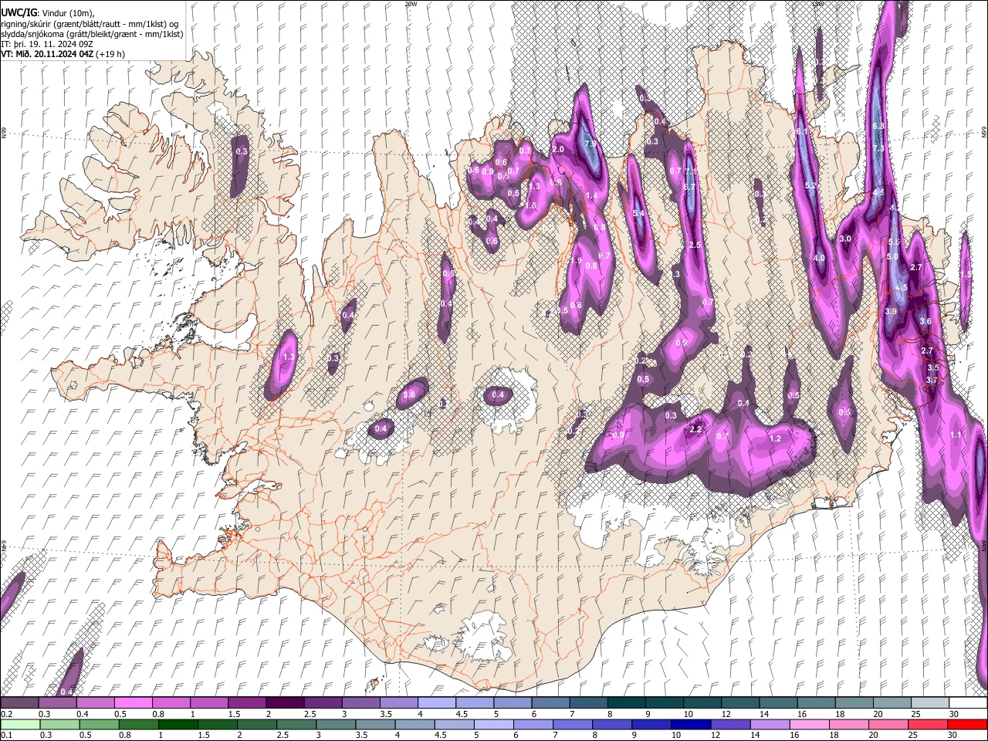988x741 pixels.
Task: Click the snow-scale '30' legend label
Action: (x=954, y=715)
